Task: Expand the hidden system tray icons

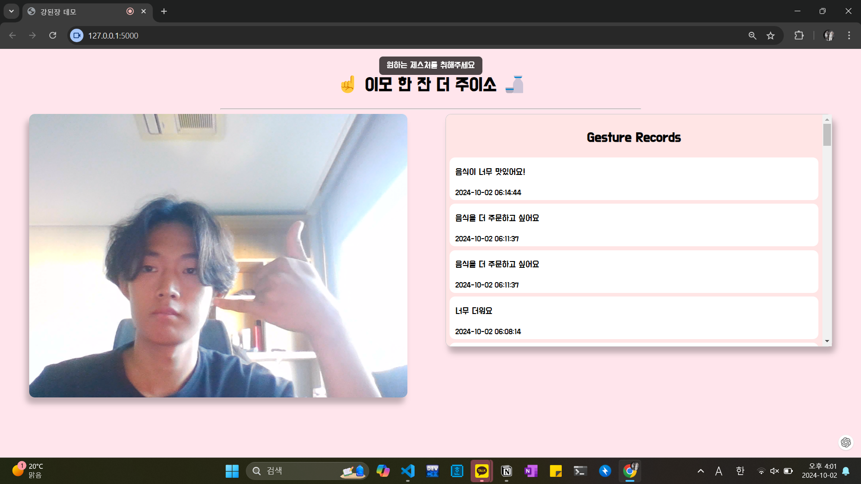Action: tap(700, 471)
